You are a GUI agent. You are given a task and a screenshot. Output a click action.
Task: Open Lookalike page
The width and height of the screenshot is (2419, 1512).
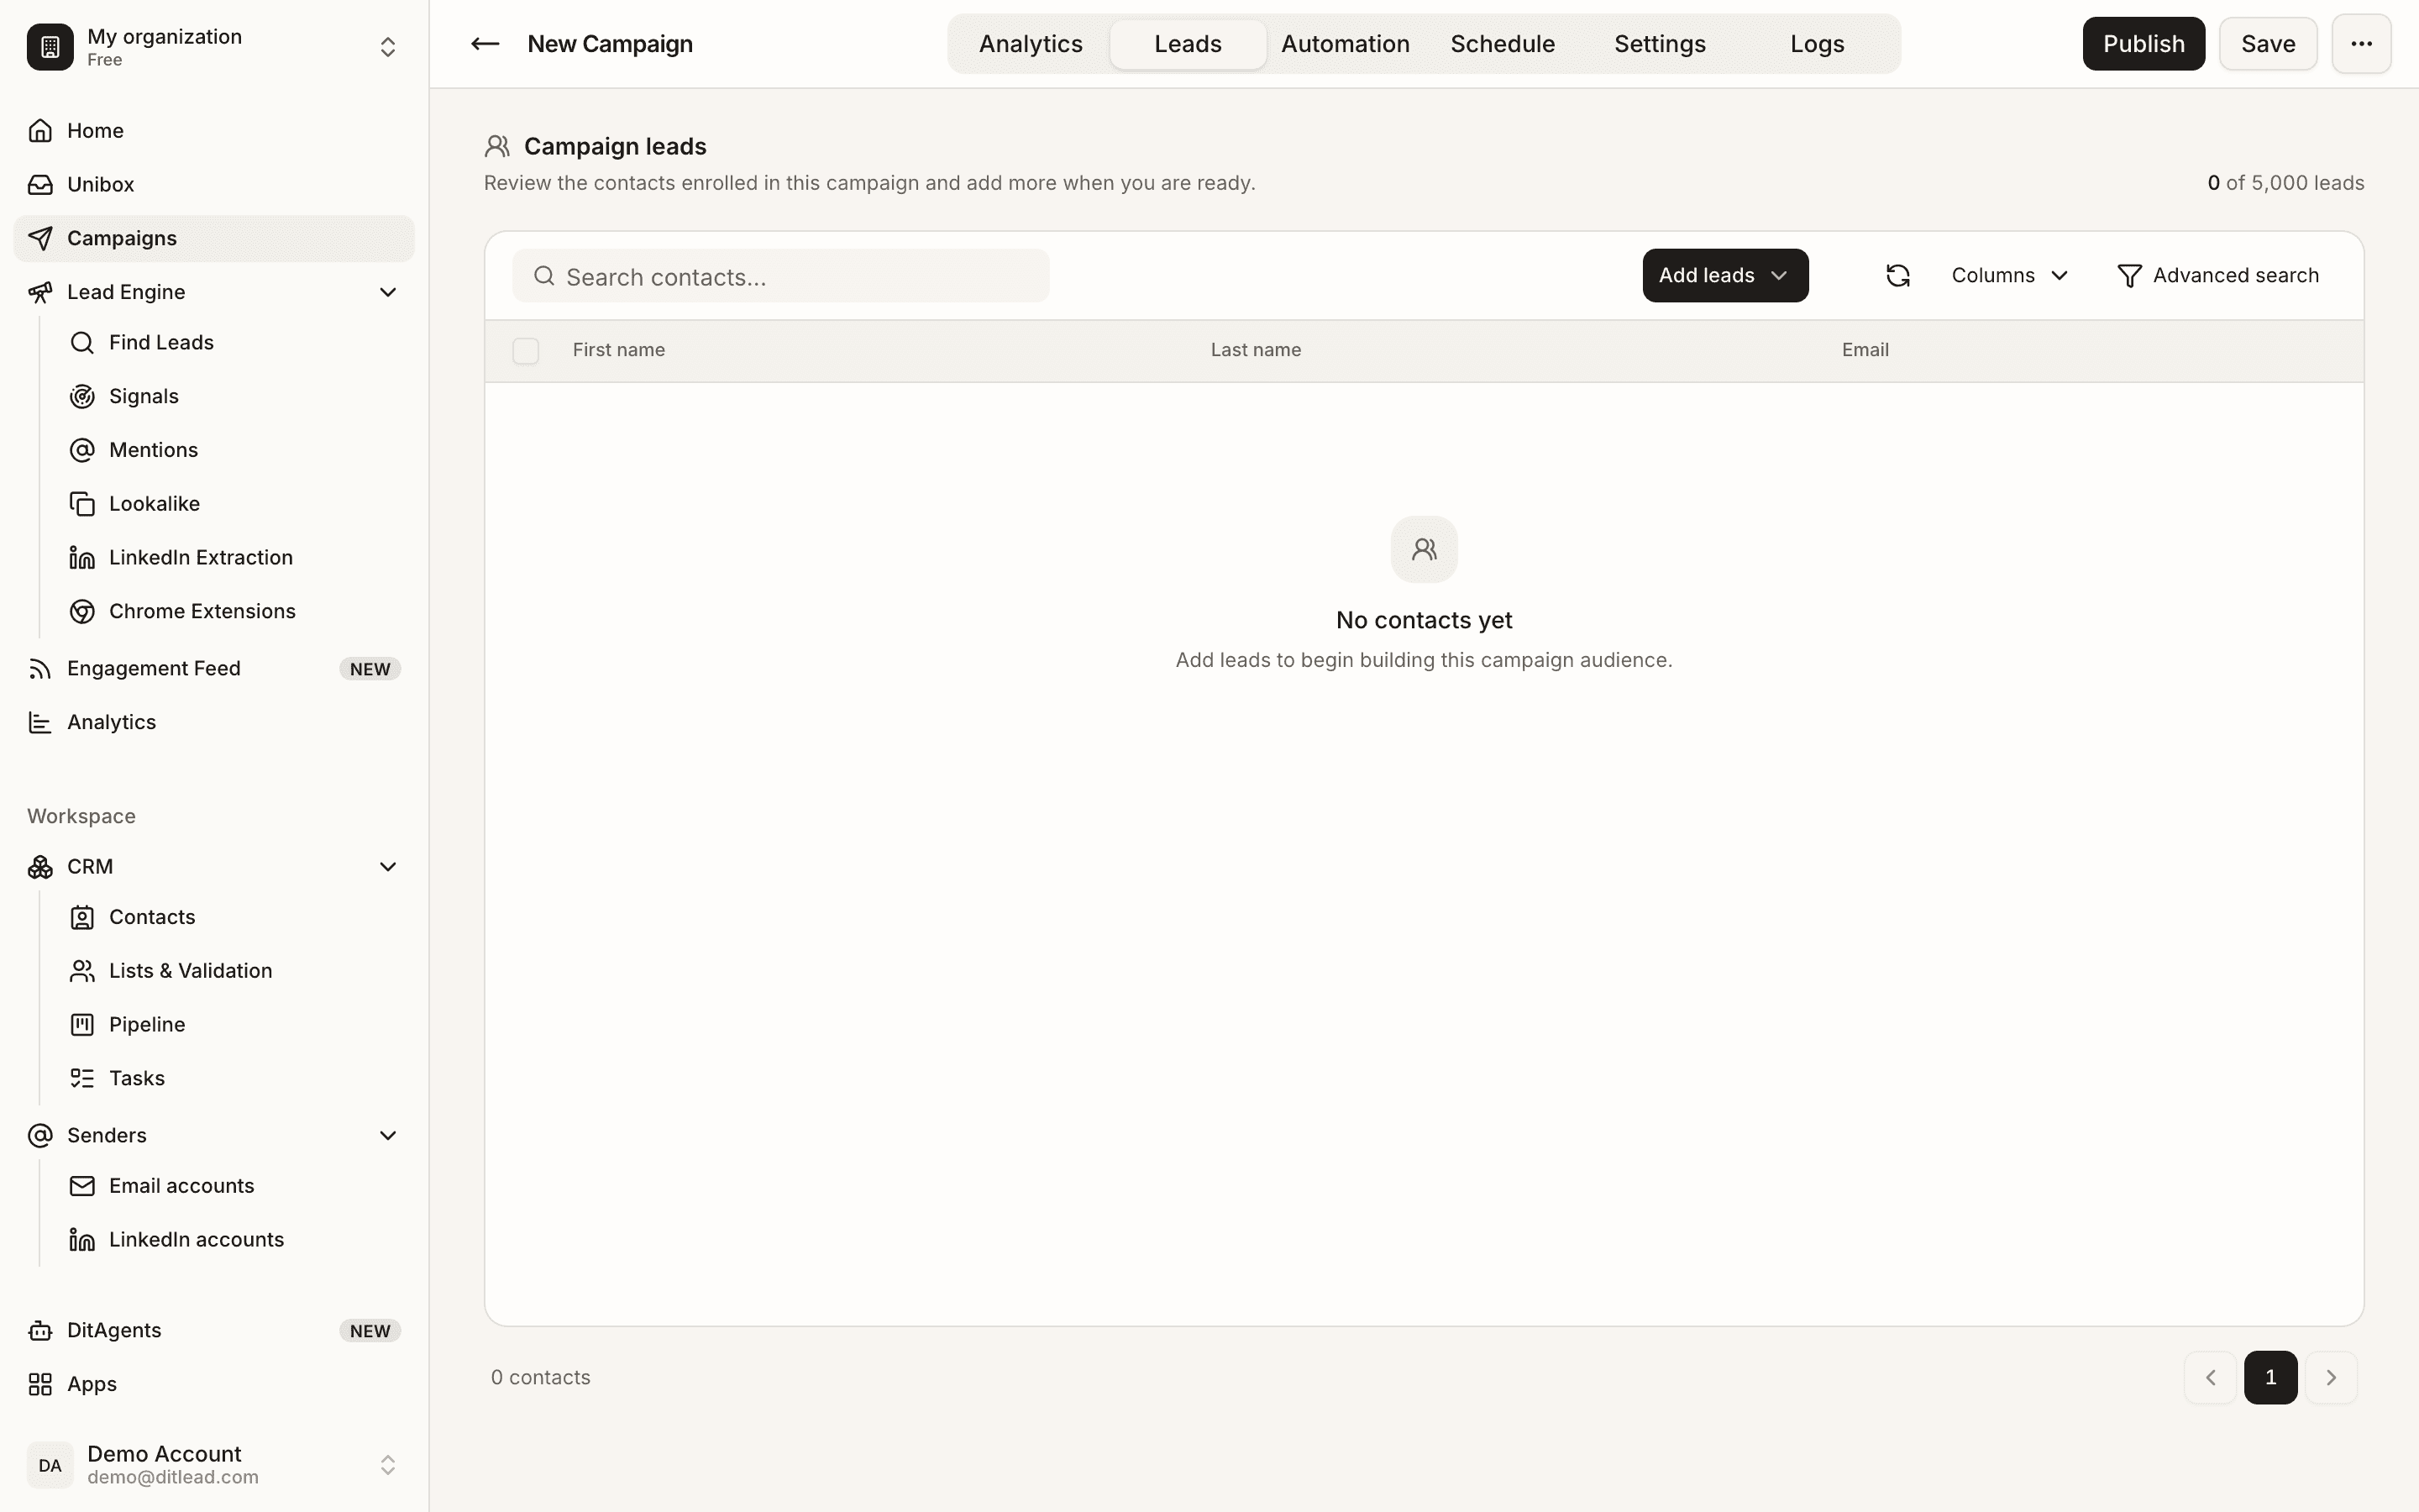pyautogui.click(x=234, y=504)
